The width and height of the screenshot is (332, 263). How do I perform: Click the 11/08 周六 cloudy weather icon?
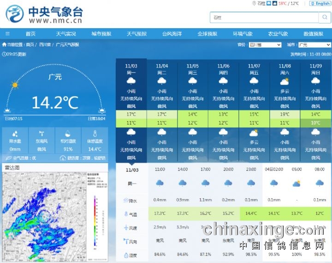(285, 81)
